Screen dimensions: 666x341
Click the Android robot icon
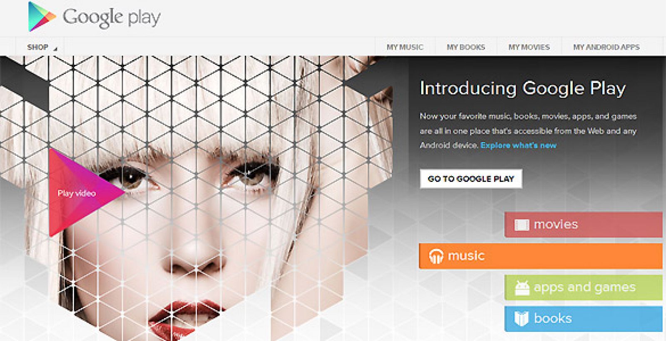point(522,287)
